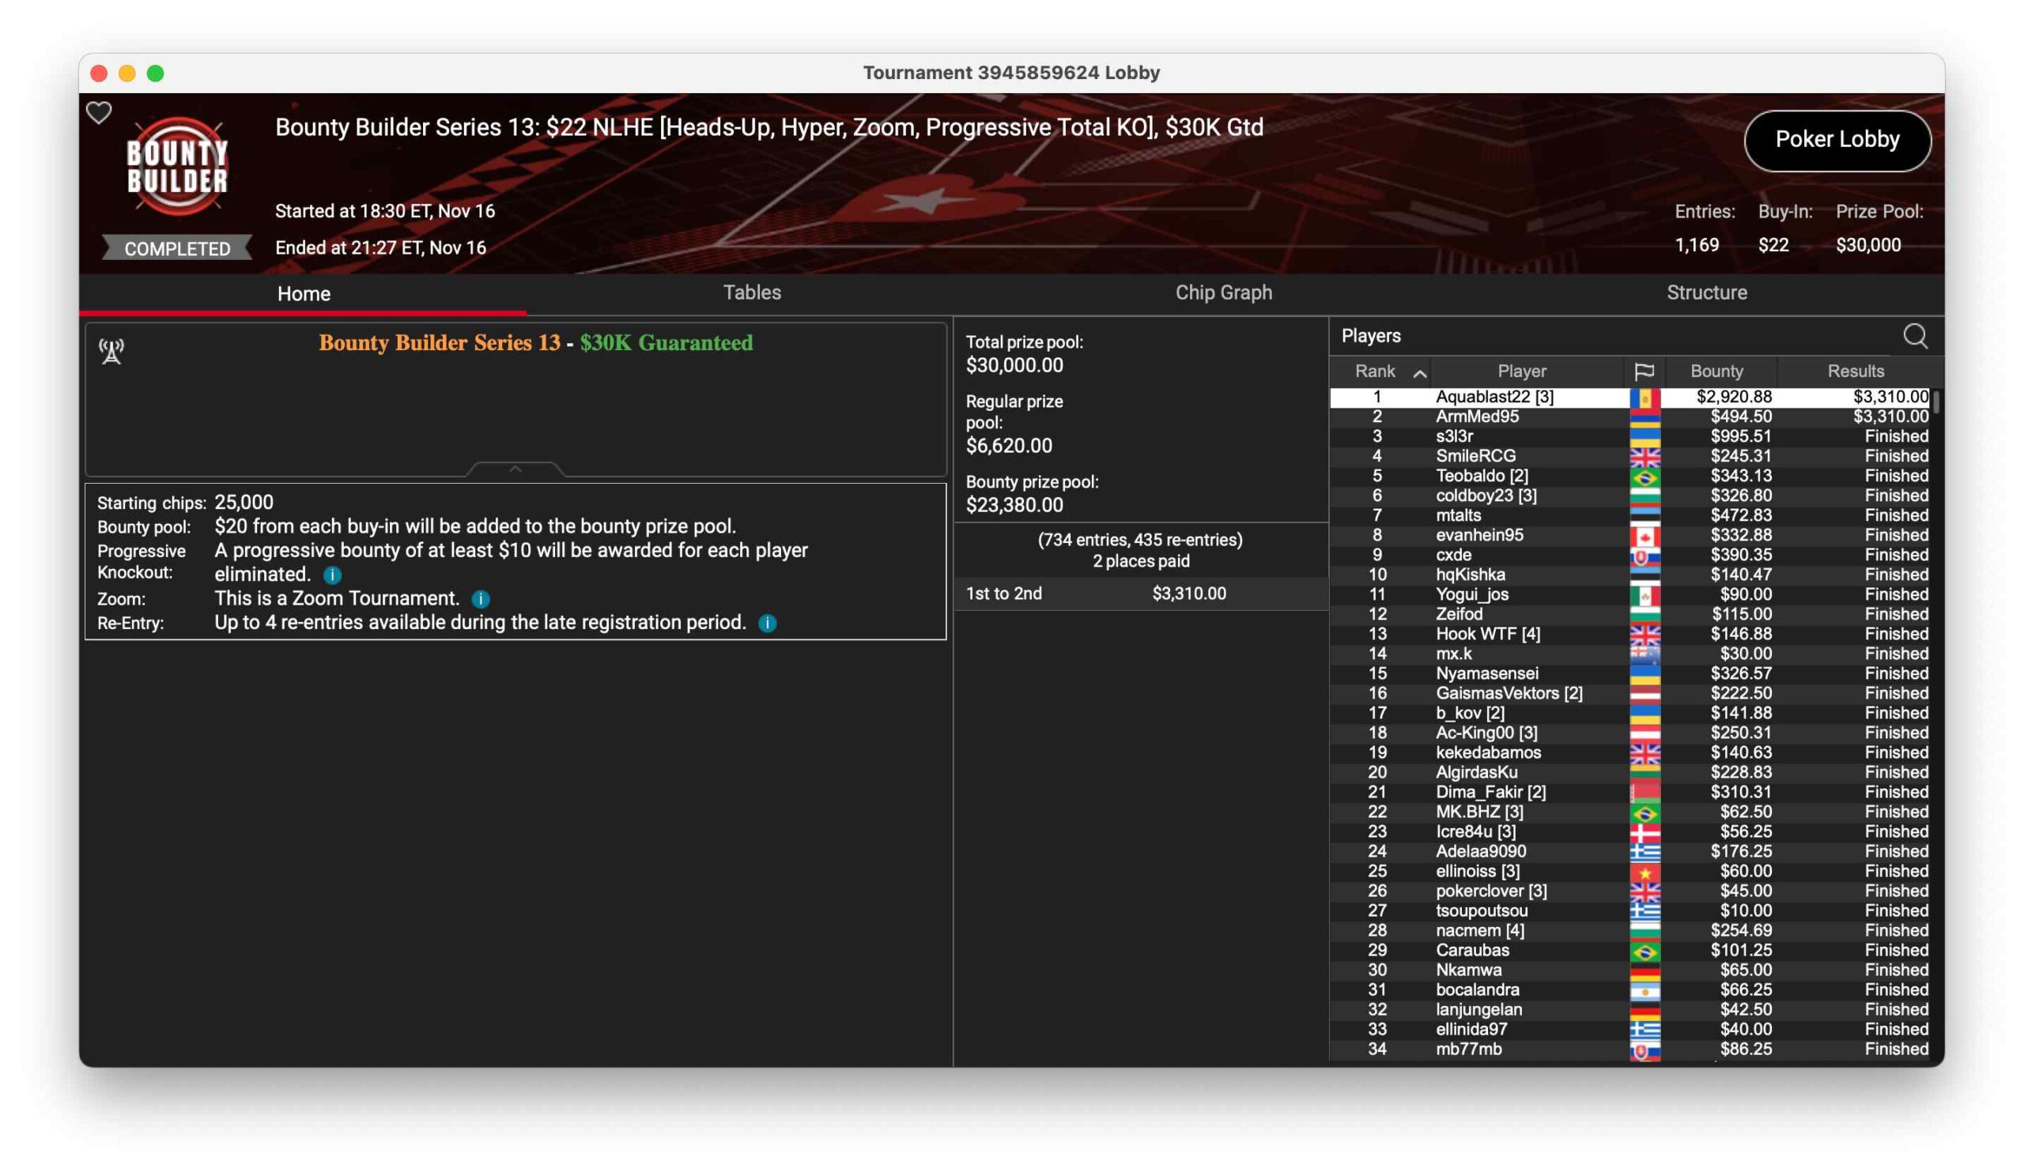2024x1172 pixels.
Task: Click the country flag column header icon
Action: (1644, 371)
